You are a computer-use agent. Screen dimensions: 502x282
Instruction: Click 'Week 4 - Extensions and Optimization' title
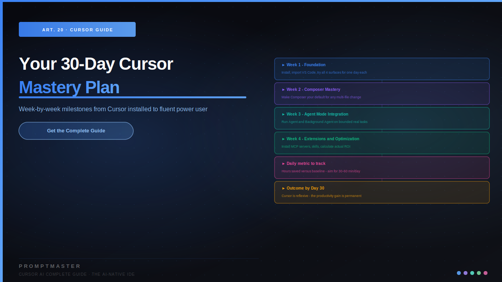tap(323, 139)
